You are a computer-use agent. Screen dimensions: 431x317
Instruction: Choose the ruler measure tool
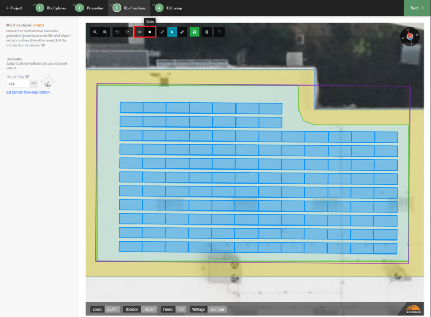point(183,32)
